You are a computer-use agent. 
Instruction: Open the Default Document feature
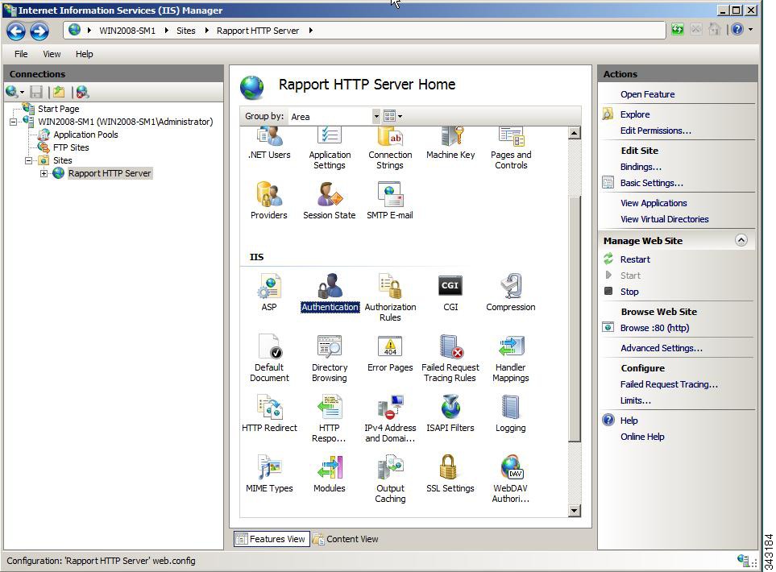[269, 358]
